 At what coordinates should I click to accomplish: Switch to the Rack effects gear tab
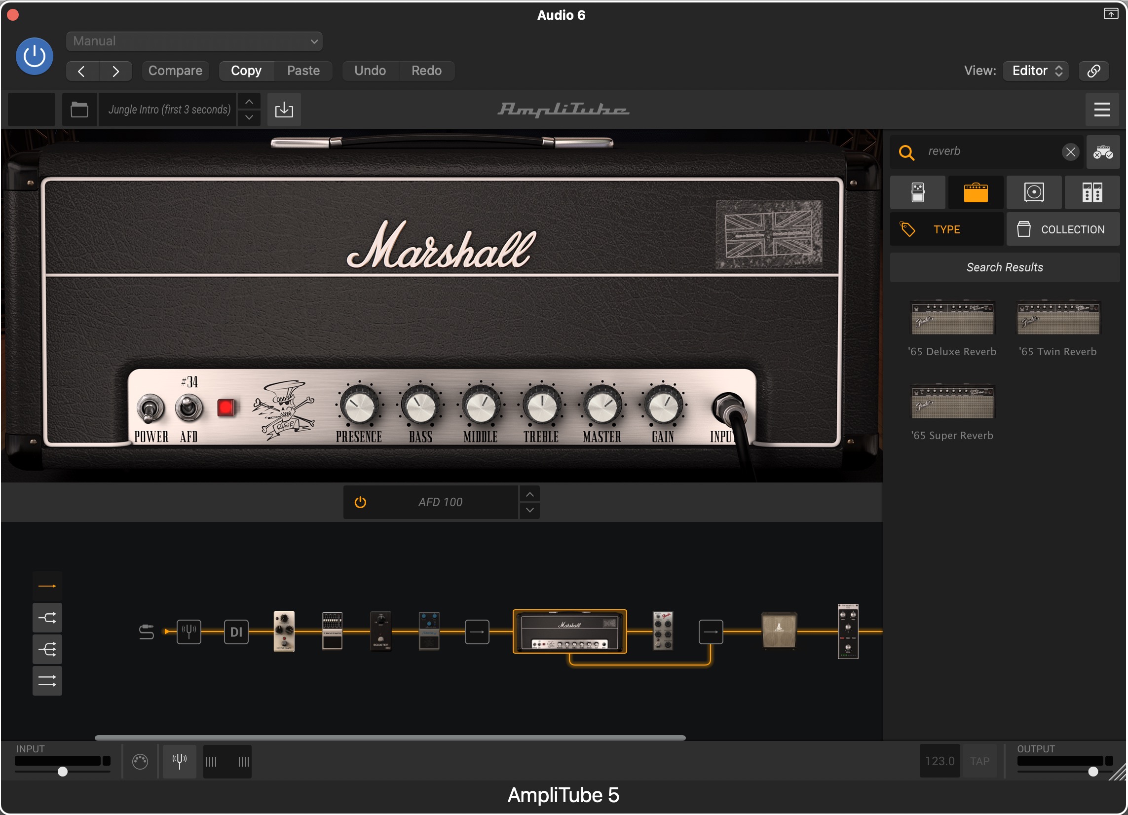pos(1092,192)
